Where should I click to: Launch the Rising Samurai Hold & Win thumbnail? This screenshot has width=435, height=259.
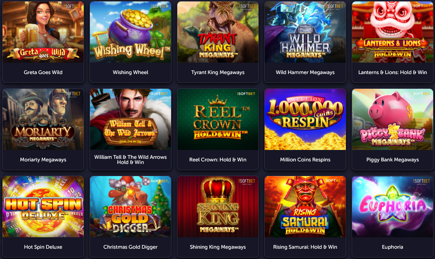305,207
